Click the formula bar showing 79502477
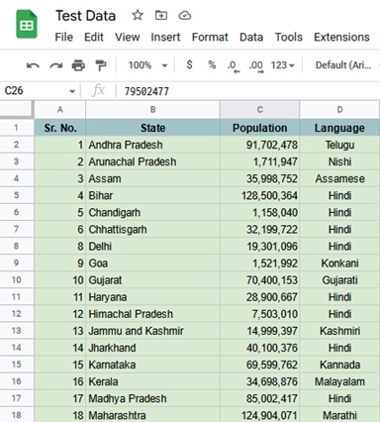 pyautogui.click(x=247, y=91)
